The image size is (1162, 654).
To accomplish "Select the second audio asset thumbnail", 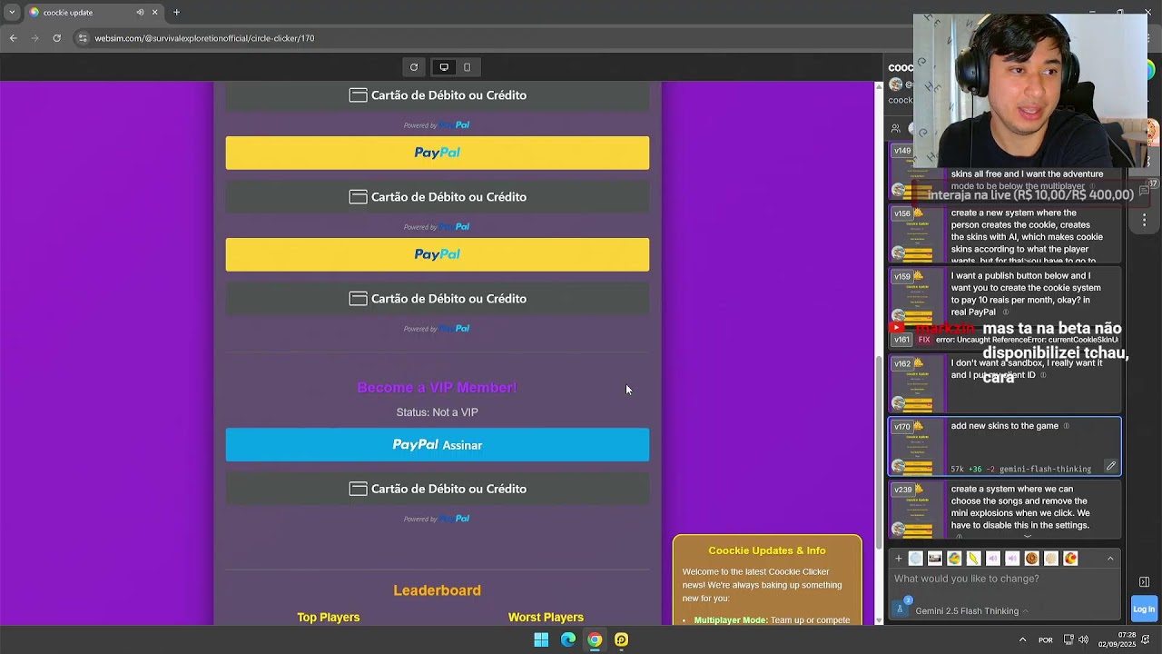I will pos(1012,559).
